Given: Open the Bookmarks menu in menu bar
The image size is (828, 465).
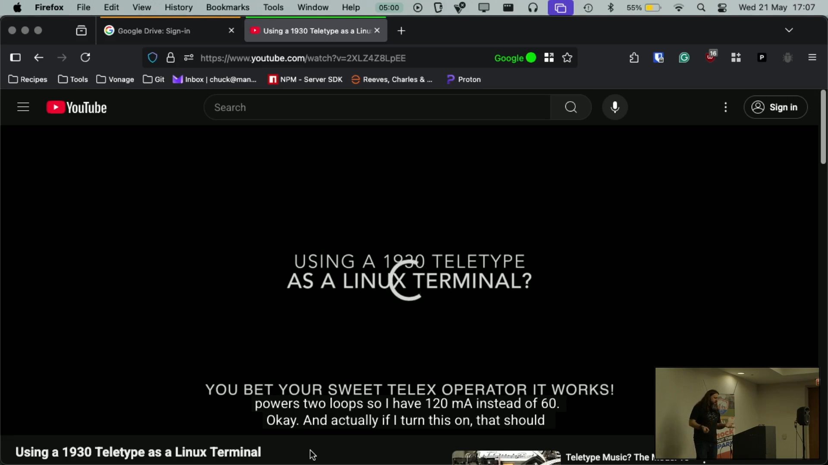Looking at the screenshot, I should (x=227, y=8).
